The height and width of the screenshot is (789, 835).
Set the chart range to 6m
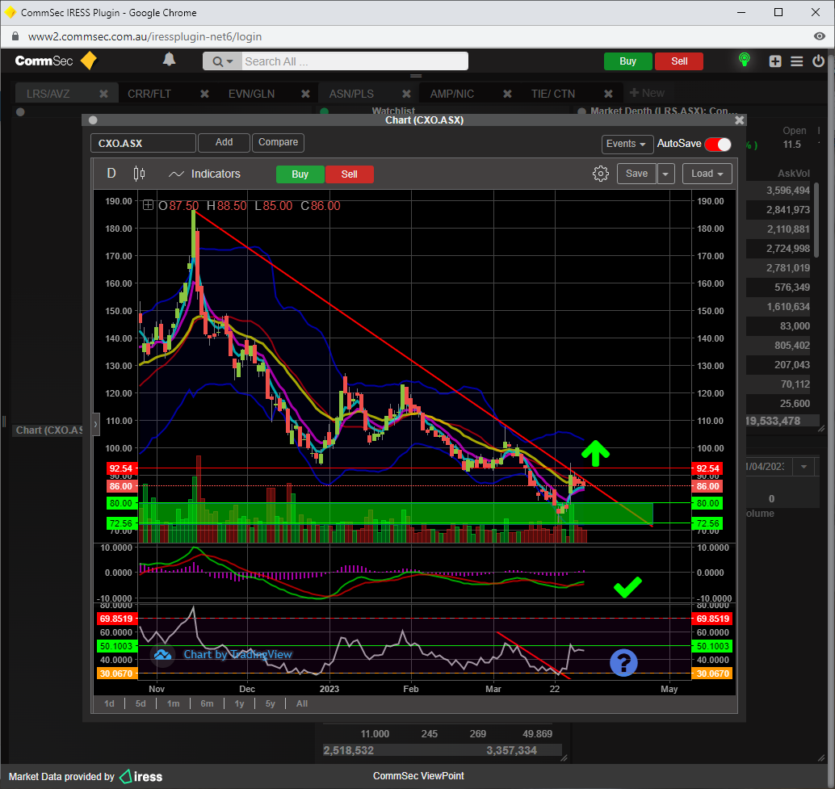(x=207, y=703)
